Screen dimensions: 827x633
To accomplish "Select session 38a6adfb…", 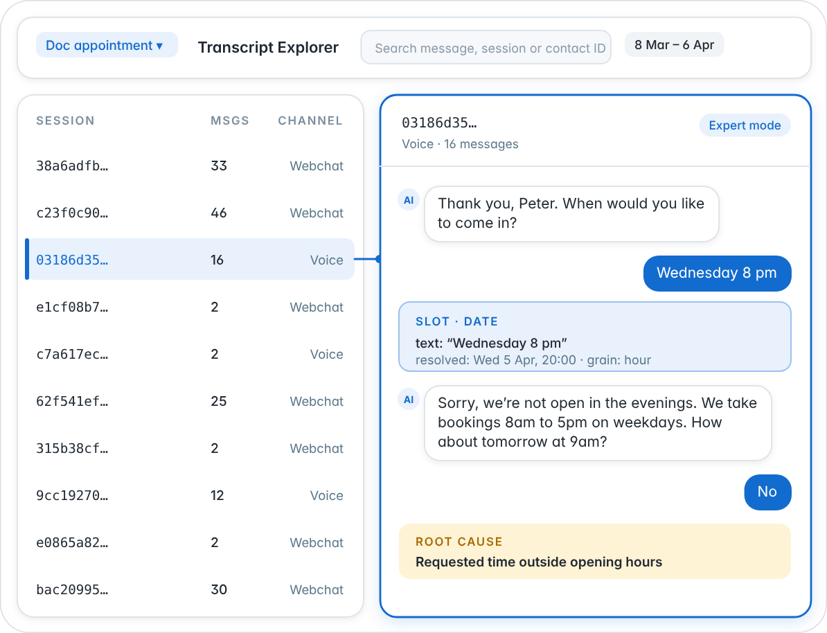I will click(x=190, y=166).
